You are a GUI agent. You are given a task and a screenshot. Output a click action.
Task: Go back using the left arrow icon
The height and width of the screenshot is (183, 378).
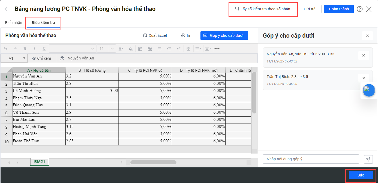tap(7, 9)
